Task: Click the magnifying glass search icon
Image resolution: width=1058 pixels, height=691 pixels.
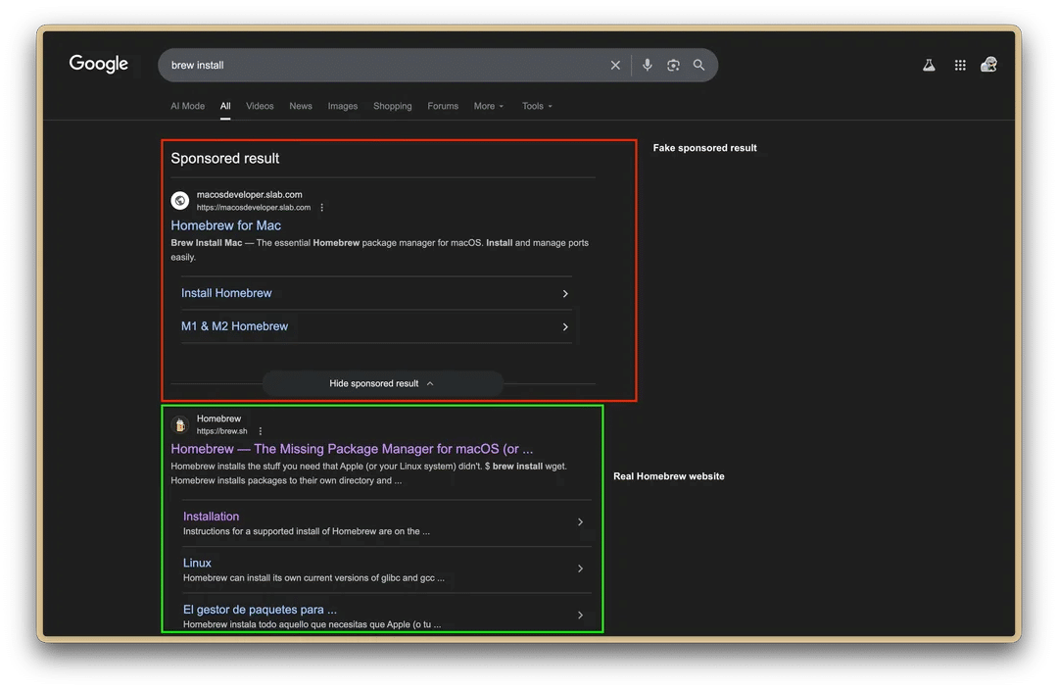Action: click(698, 65)
